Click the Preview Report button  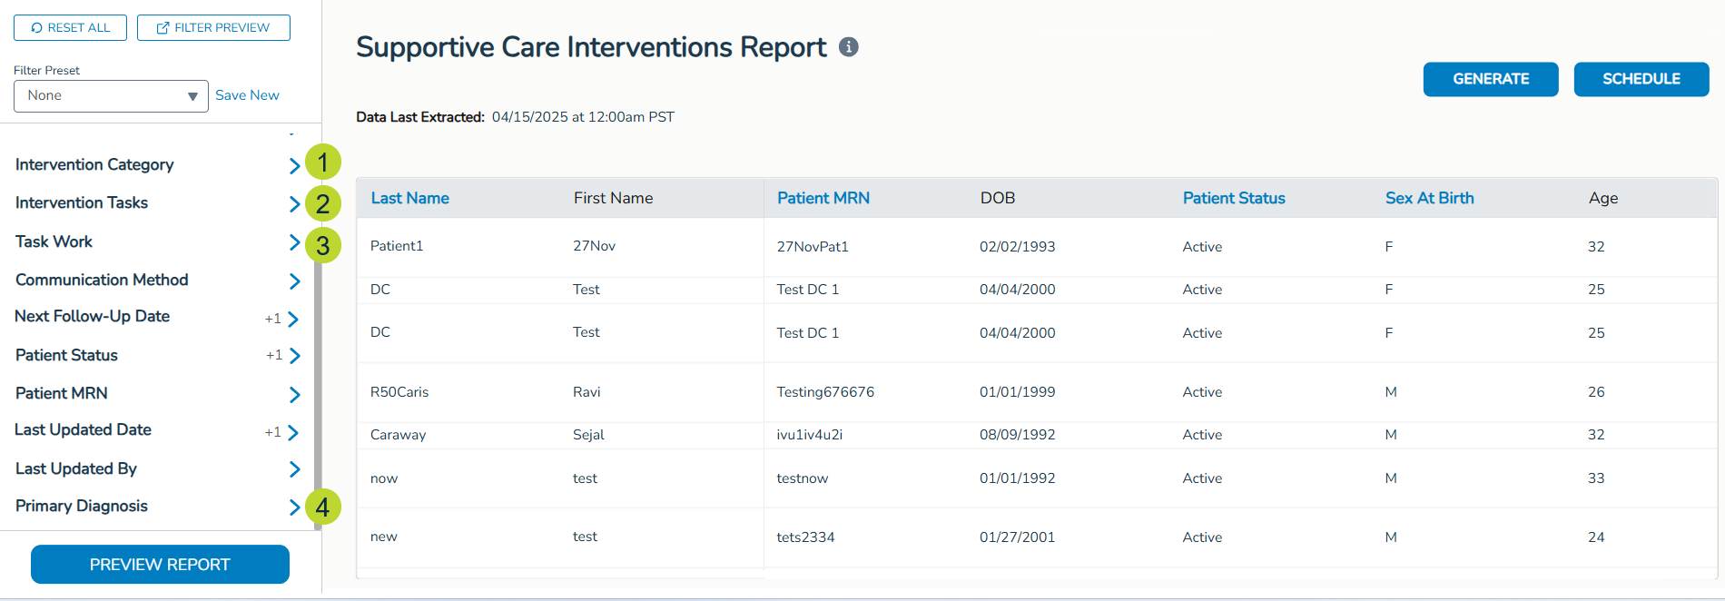[160, 565]
